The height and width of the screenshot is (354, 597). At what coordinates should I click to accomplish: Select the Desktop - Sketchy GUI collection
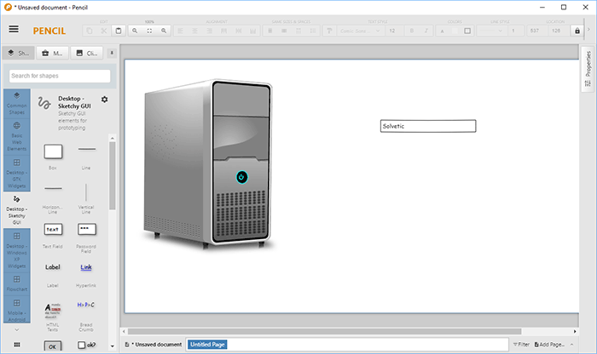[17, 210]
